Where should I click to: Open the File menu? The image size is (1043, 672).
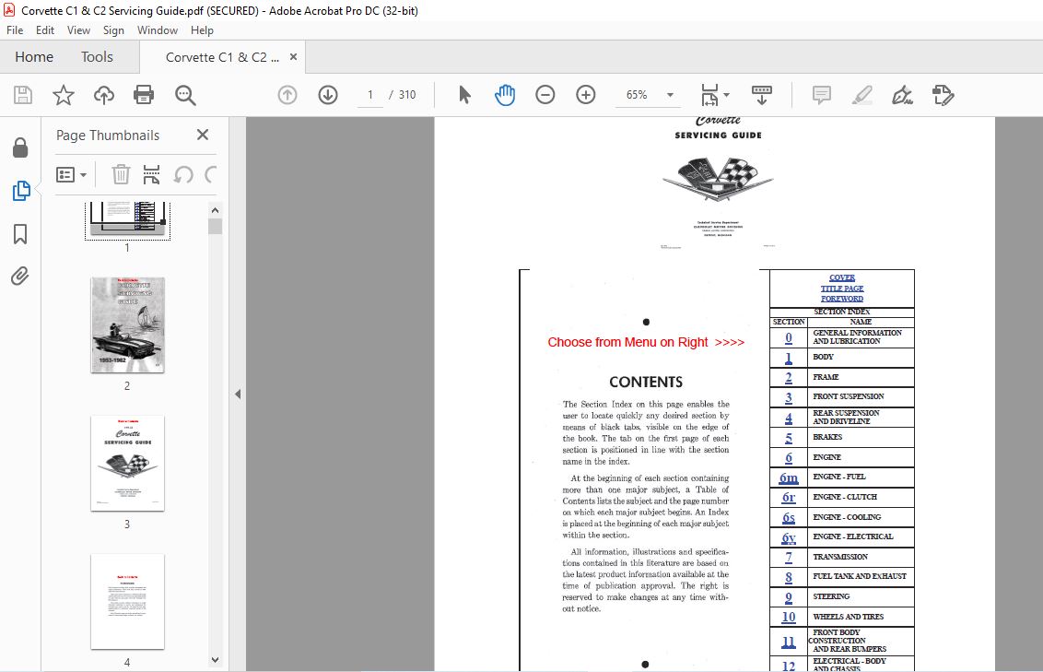pos(15,29)
